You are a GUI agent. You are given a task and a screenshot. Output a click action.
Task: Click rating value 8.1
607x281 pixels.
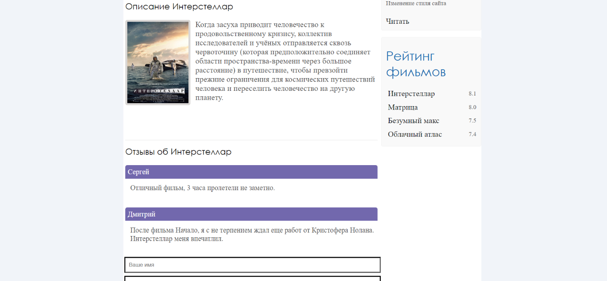[x=472, y=94]
